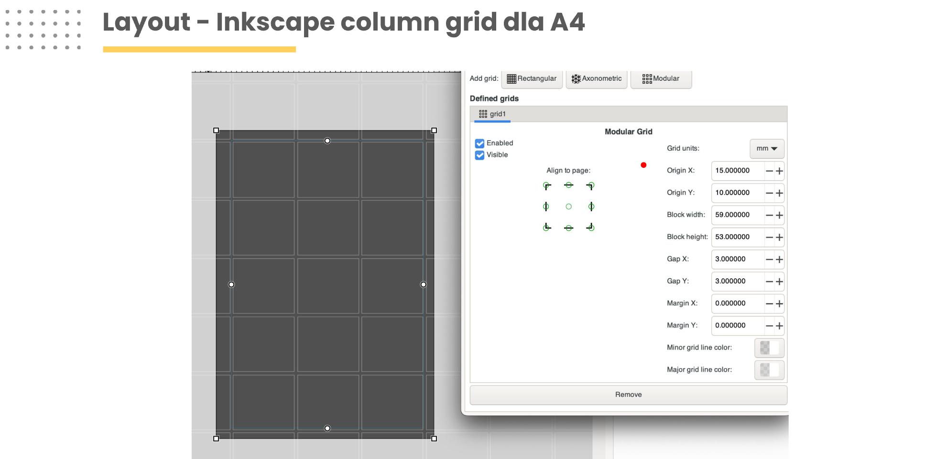Click the top-right selection handle of rectangle
This screenshot has width=936, height=459.
pyautogui.click(x=434, y=131)
